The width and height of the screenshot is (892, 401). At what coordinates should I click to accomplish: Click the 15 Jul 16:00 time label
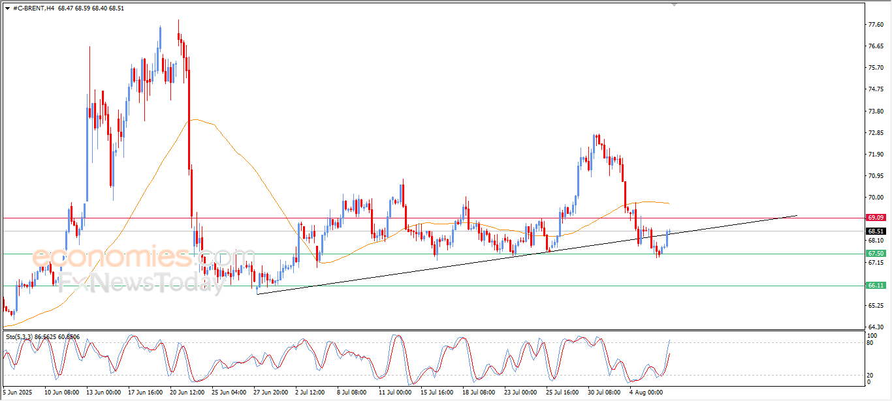(x=436, y=393)
